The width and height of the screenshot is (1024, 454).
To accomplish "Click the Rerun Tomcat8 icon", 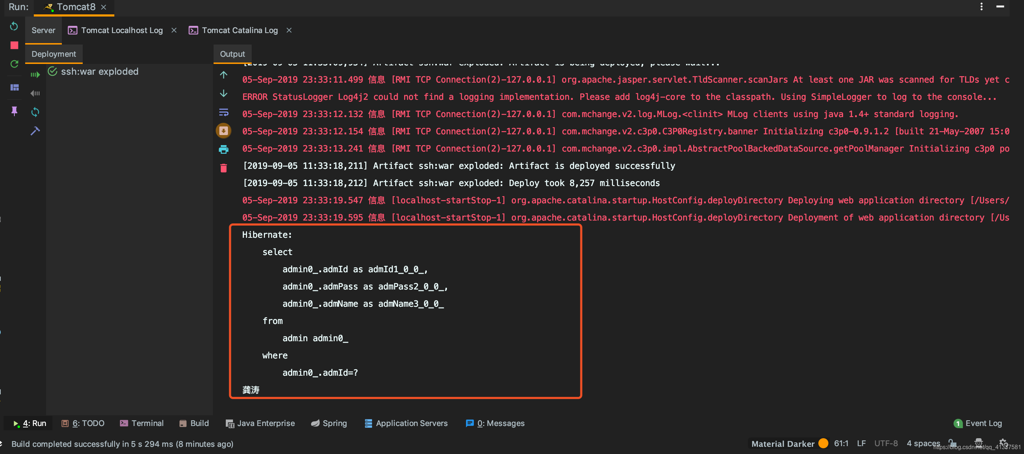I will pyautogui.click(x=14, y=27).
